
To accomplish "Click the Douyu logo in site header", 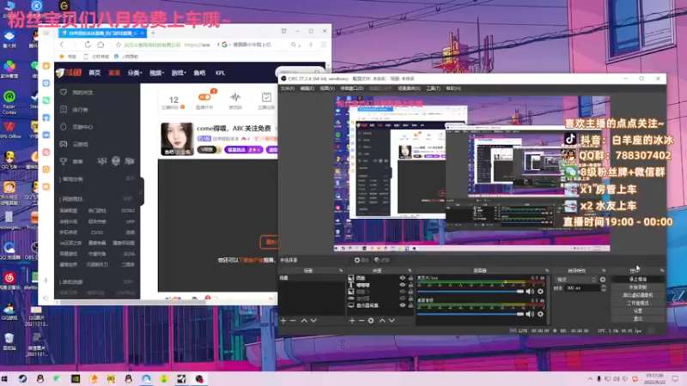I will (70, 73).
